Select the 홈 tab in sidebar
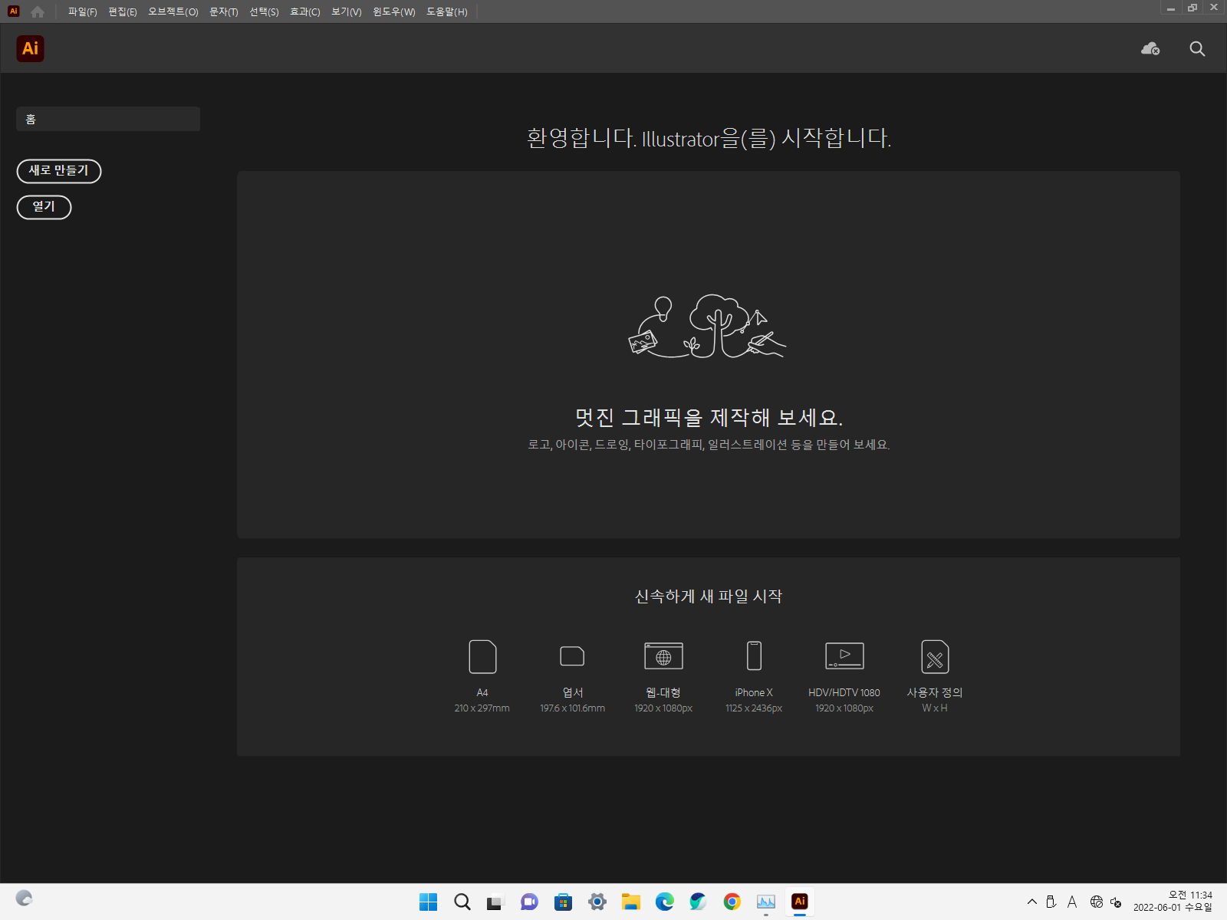 click(x=108, y=119)
